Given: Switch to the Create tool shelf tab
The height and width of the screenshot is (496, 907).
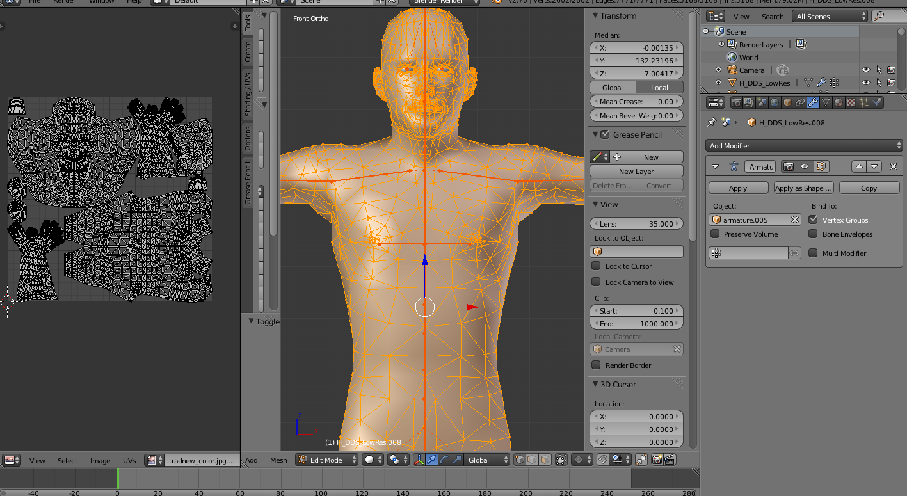Looking at the screenshot, I should pyautogui.click(x=248, y=51).
